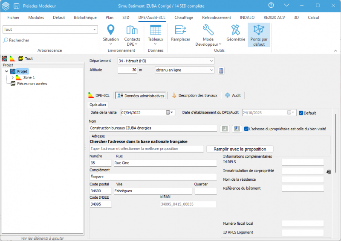Click the Code INSEE field

click(100, 204)
